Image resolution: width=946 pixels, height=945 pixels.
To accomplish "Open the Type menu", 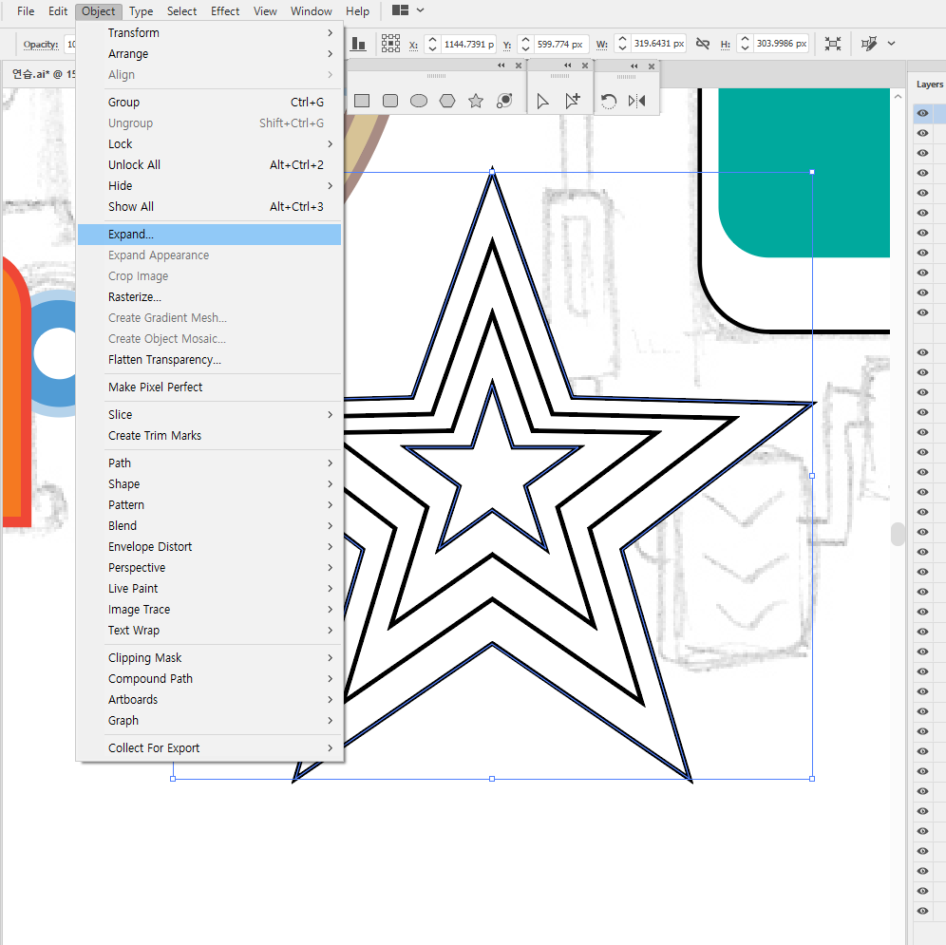I will tap(142, 10).
